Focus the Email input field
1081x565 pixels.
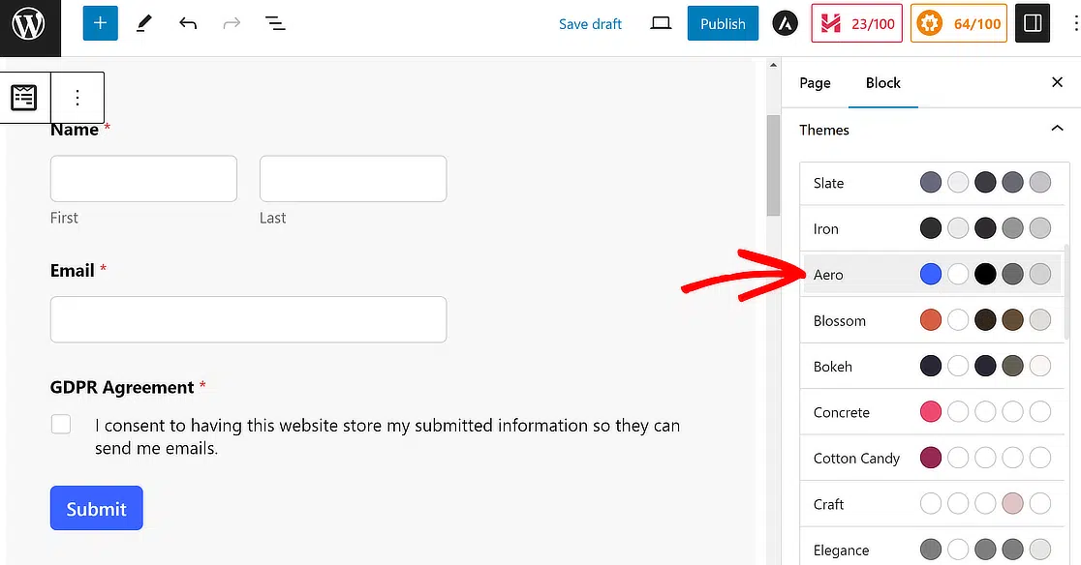point(248,319)
